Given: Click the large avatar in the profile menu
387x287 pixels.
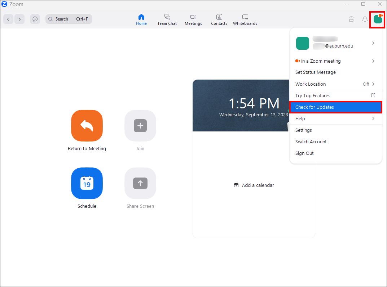Looking at the screenshot, I should 303,43.
